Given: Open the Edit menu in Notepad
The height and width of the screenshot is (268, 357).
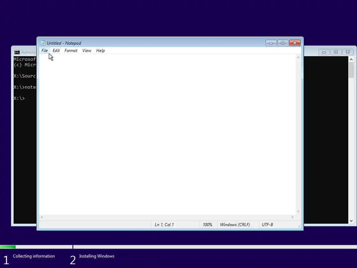Looking at the screenshot, I should [x=56, y=51].
